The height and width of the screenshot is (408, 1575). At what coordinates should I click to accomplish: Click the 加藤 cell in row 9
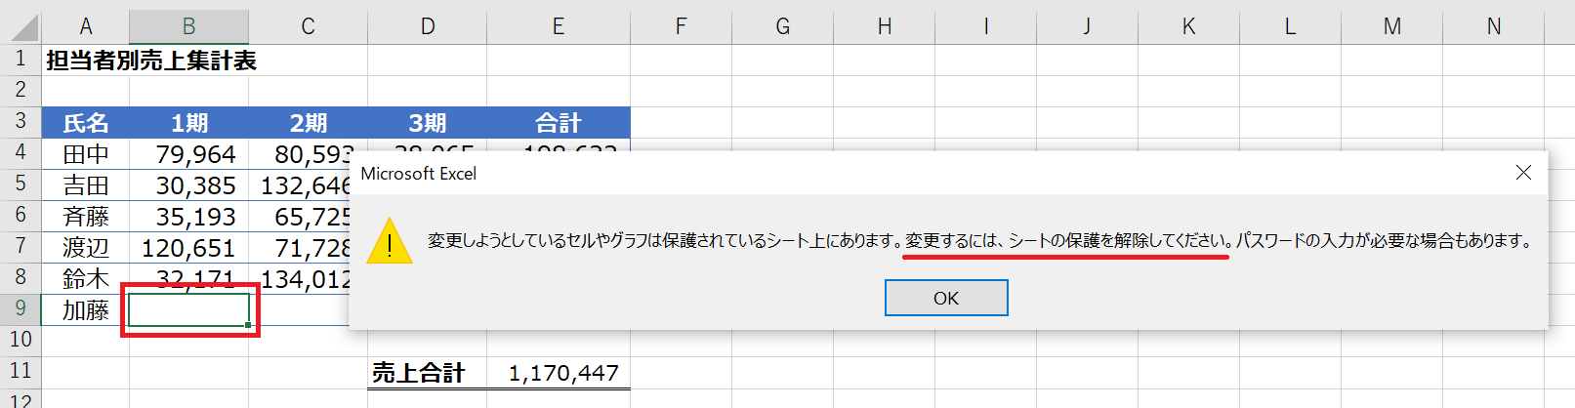pyautogui.click(x=86, y=310)
